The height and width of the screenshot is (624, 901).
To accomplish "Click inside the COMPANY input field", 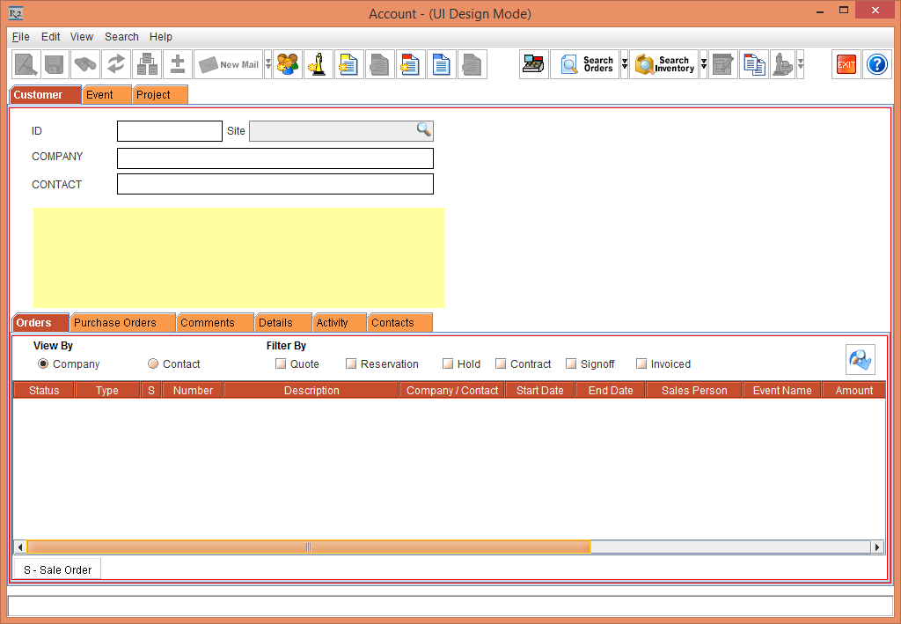I will point(275,158).
